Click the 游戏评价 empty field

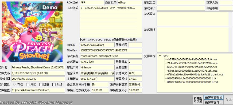181,8
